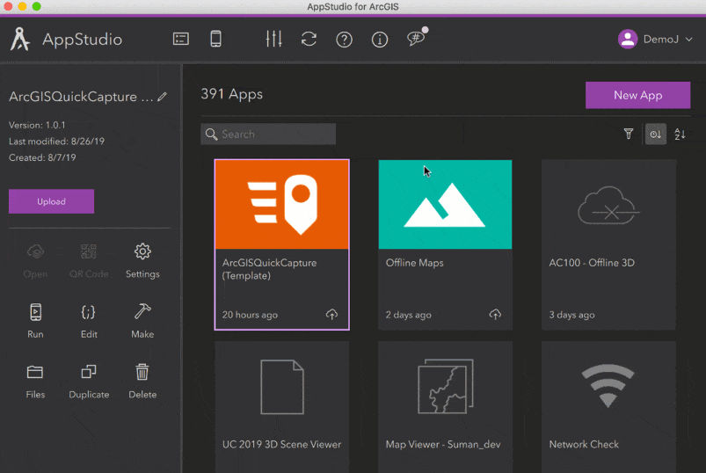Run the app on device
706x473 pixels.
(35, 312)
